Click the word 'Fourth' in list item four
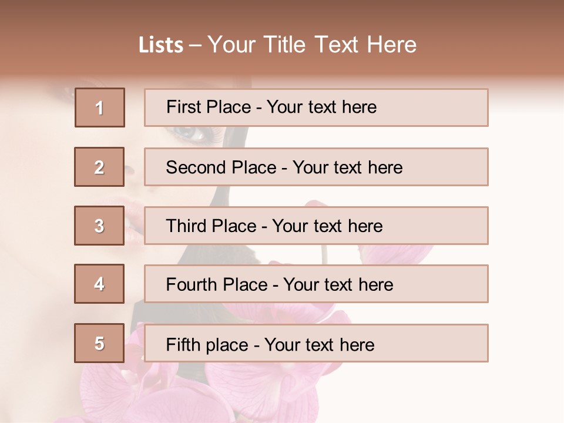The height and width of the screenshot is (423, 564). (192, 285)
